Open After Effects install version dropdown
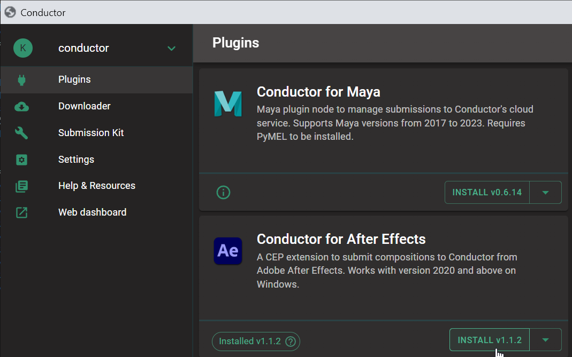Screen dimensions: 572x357 (x=545, y=340)
